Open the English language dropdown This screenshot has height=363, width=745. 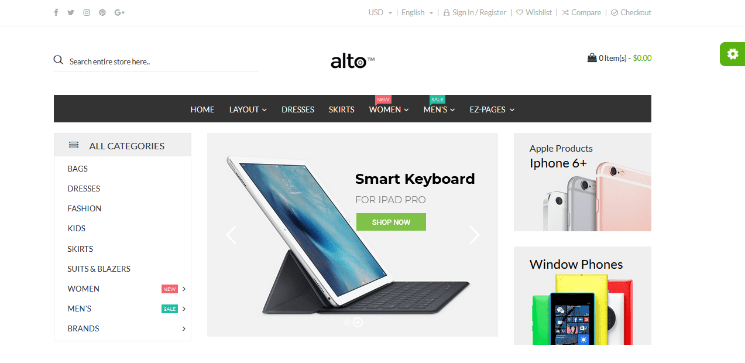click(x=417, y=12)
